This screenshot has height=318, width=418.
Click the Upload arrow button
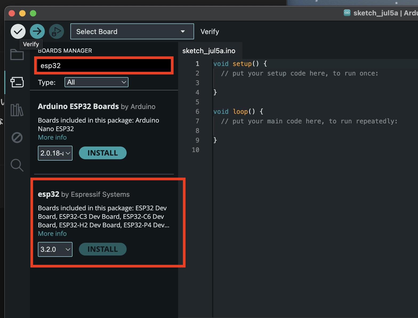pyautogui.click(x=37, y=31)
